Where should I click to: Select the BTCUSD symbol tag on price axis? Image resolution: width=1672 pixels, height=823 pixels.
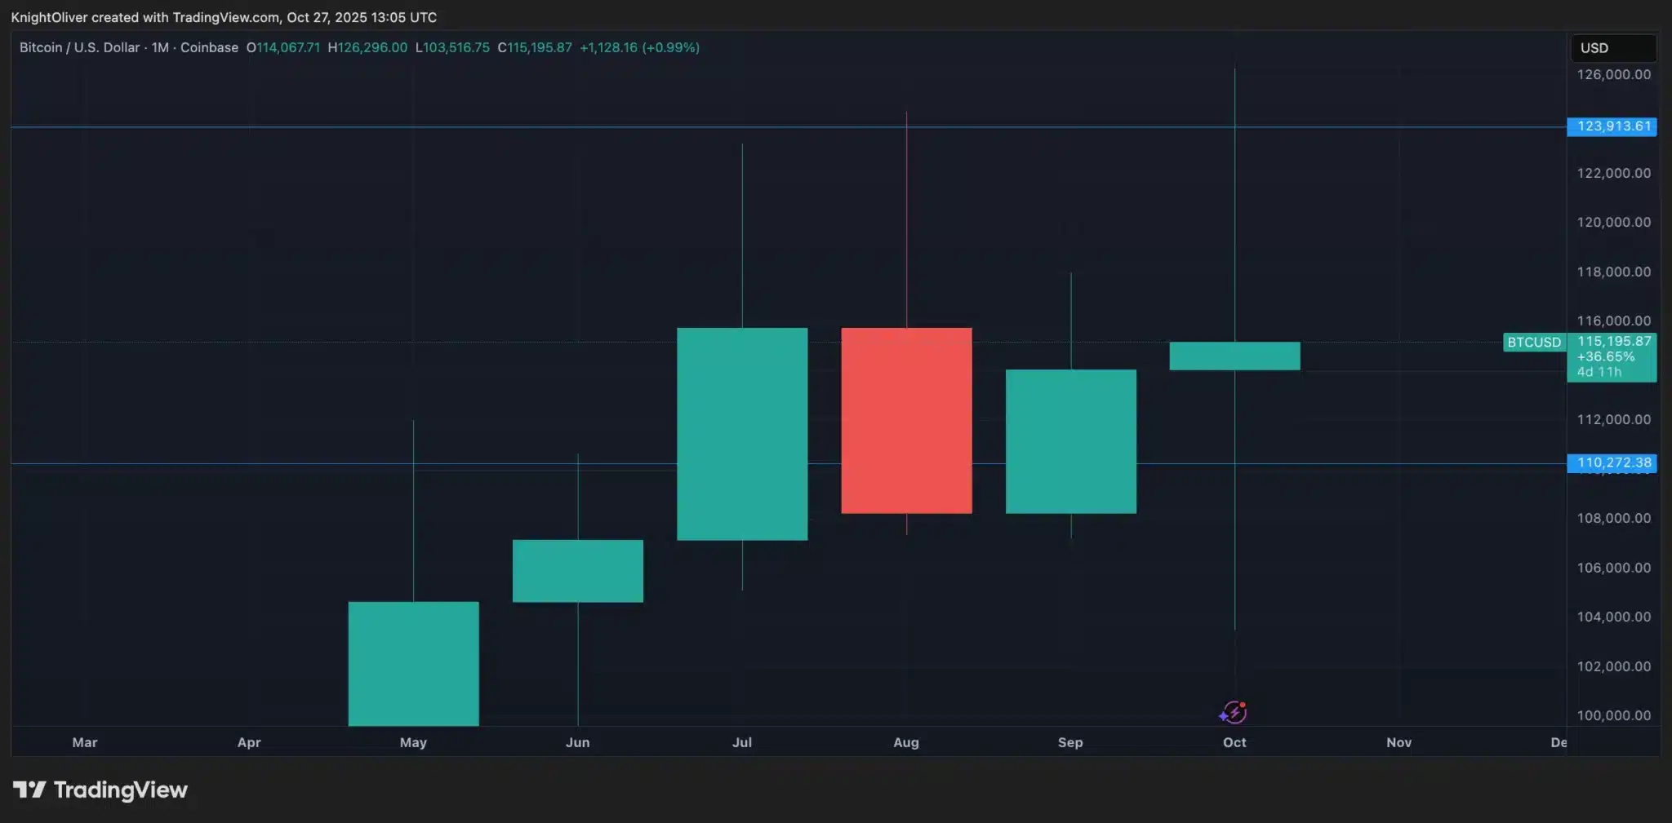point(1534,343)
